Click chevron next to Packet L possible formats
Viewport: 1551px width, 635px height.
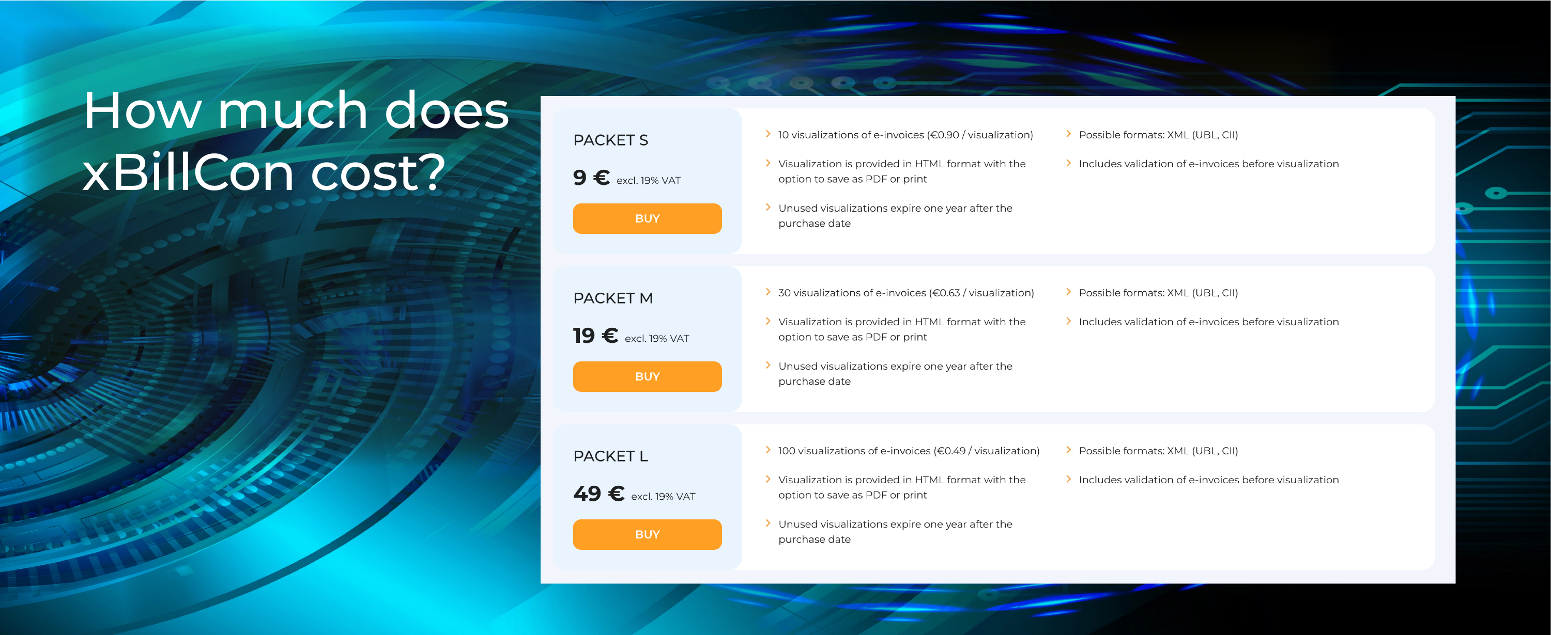tap(1068, 450)
